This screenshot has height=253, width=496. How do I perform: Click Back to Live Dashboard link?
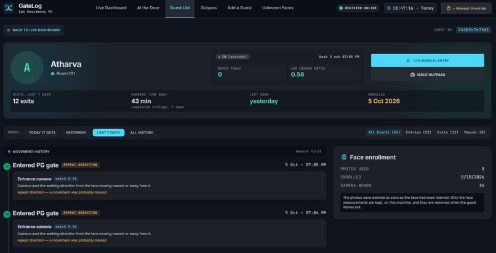[x=33, y=30]
